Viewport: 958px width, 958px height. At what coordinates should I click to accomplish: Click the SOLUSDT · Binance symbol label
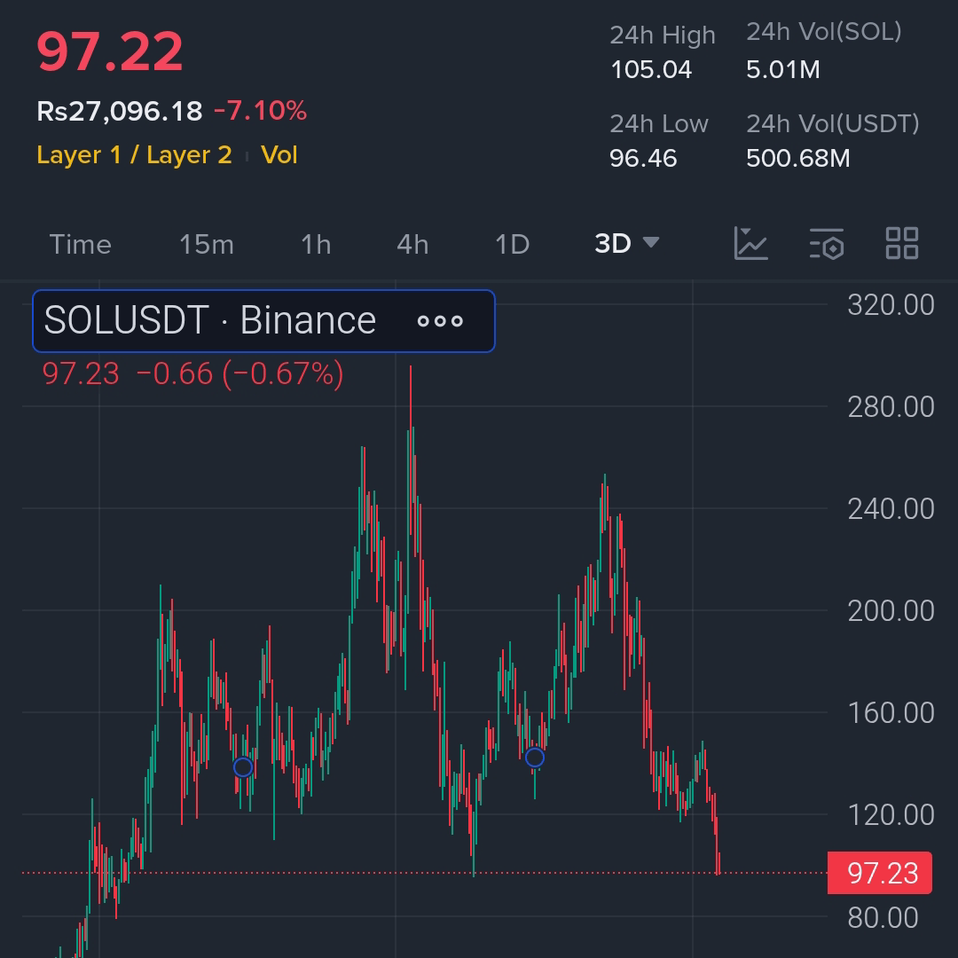coord(209,320)
